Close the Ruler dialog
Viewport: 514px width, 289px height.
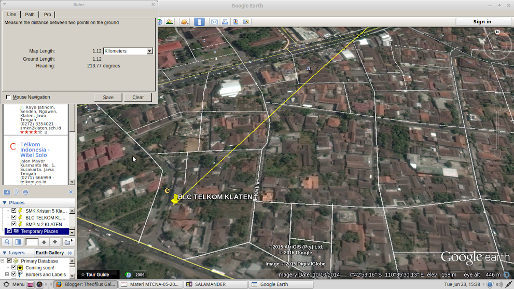[153, 4]
